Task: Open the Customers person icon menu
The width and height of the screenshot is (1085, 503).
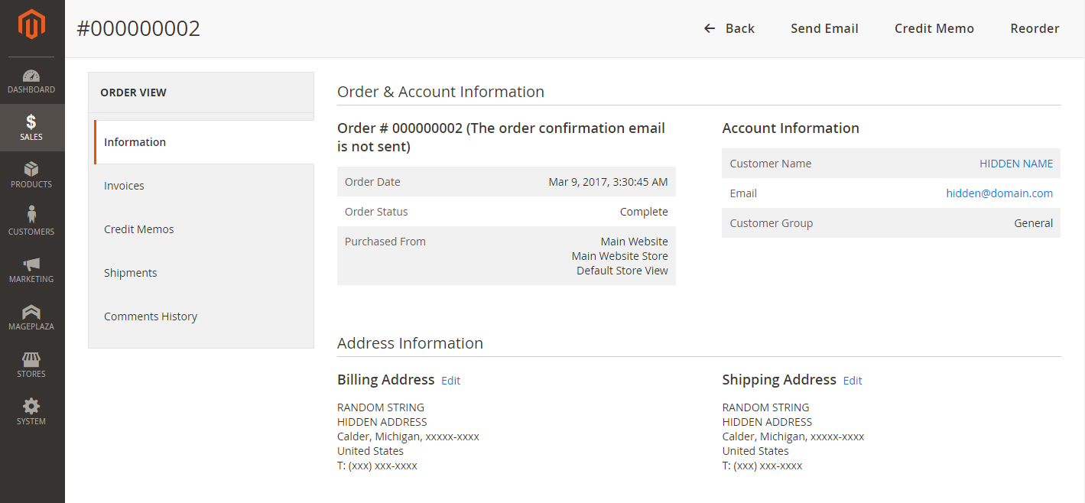Action: pyautogui.click(x=31, y=214)
